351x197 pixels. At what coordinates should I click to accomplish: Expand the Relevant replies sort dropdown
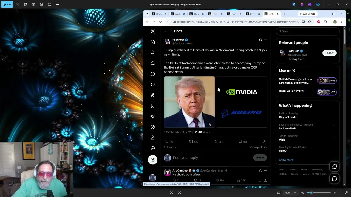[x=170, y=147]
